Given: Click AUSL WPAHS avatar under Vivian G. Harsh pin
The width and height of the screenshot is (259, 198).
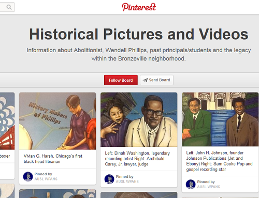Looking at the screenshot, I should tap(28, 176).
